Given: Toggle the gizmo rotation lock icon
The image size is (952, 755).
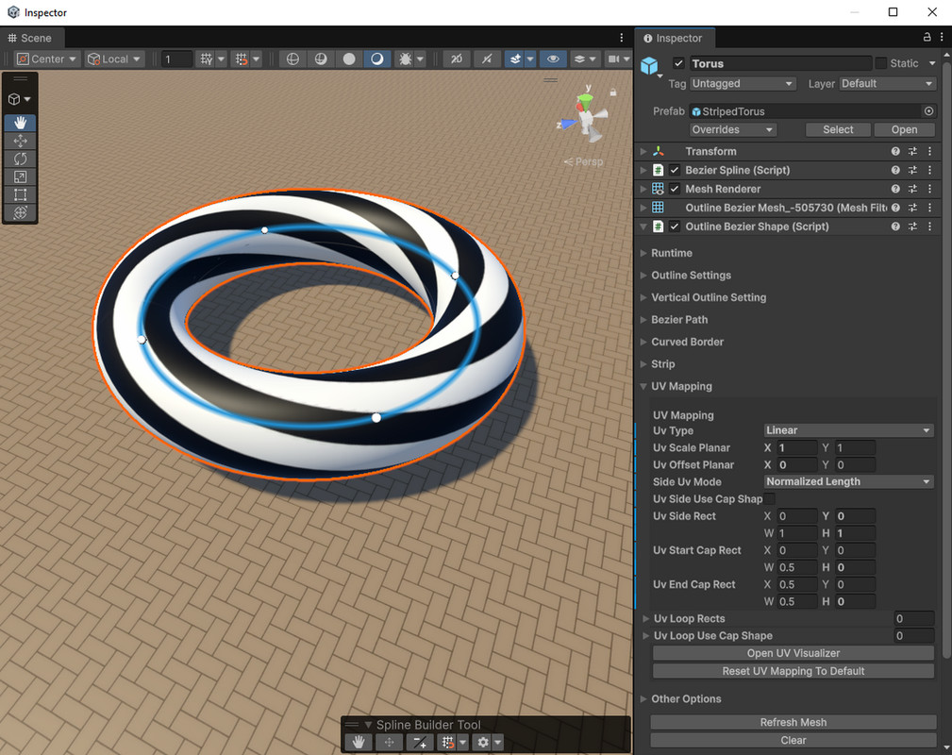Looking at the screenshot, I should click(x=613, y=92).
